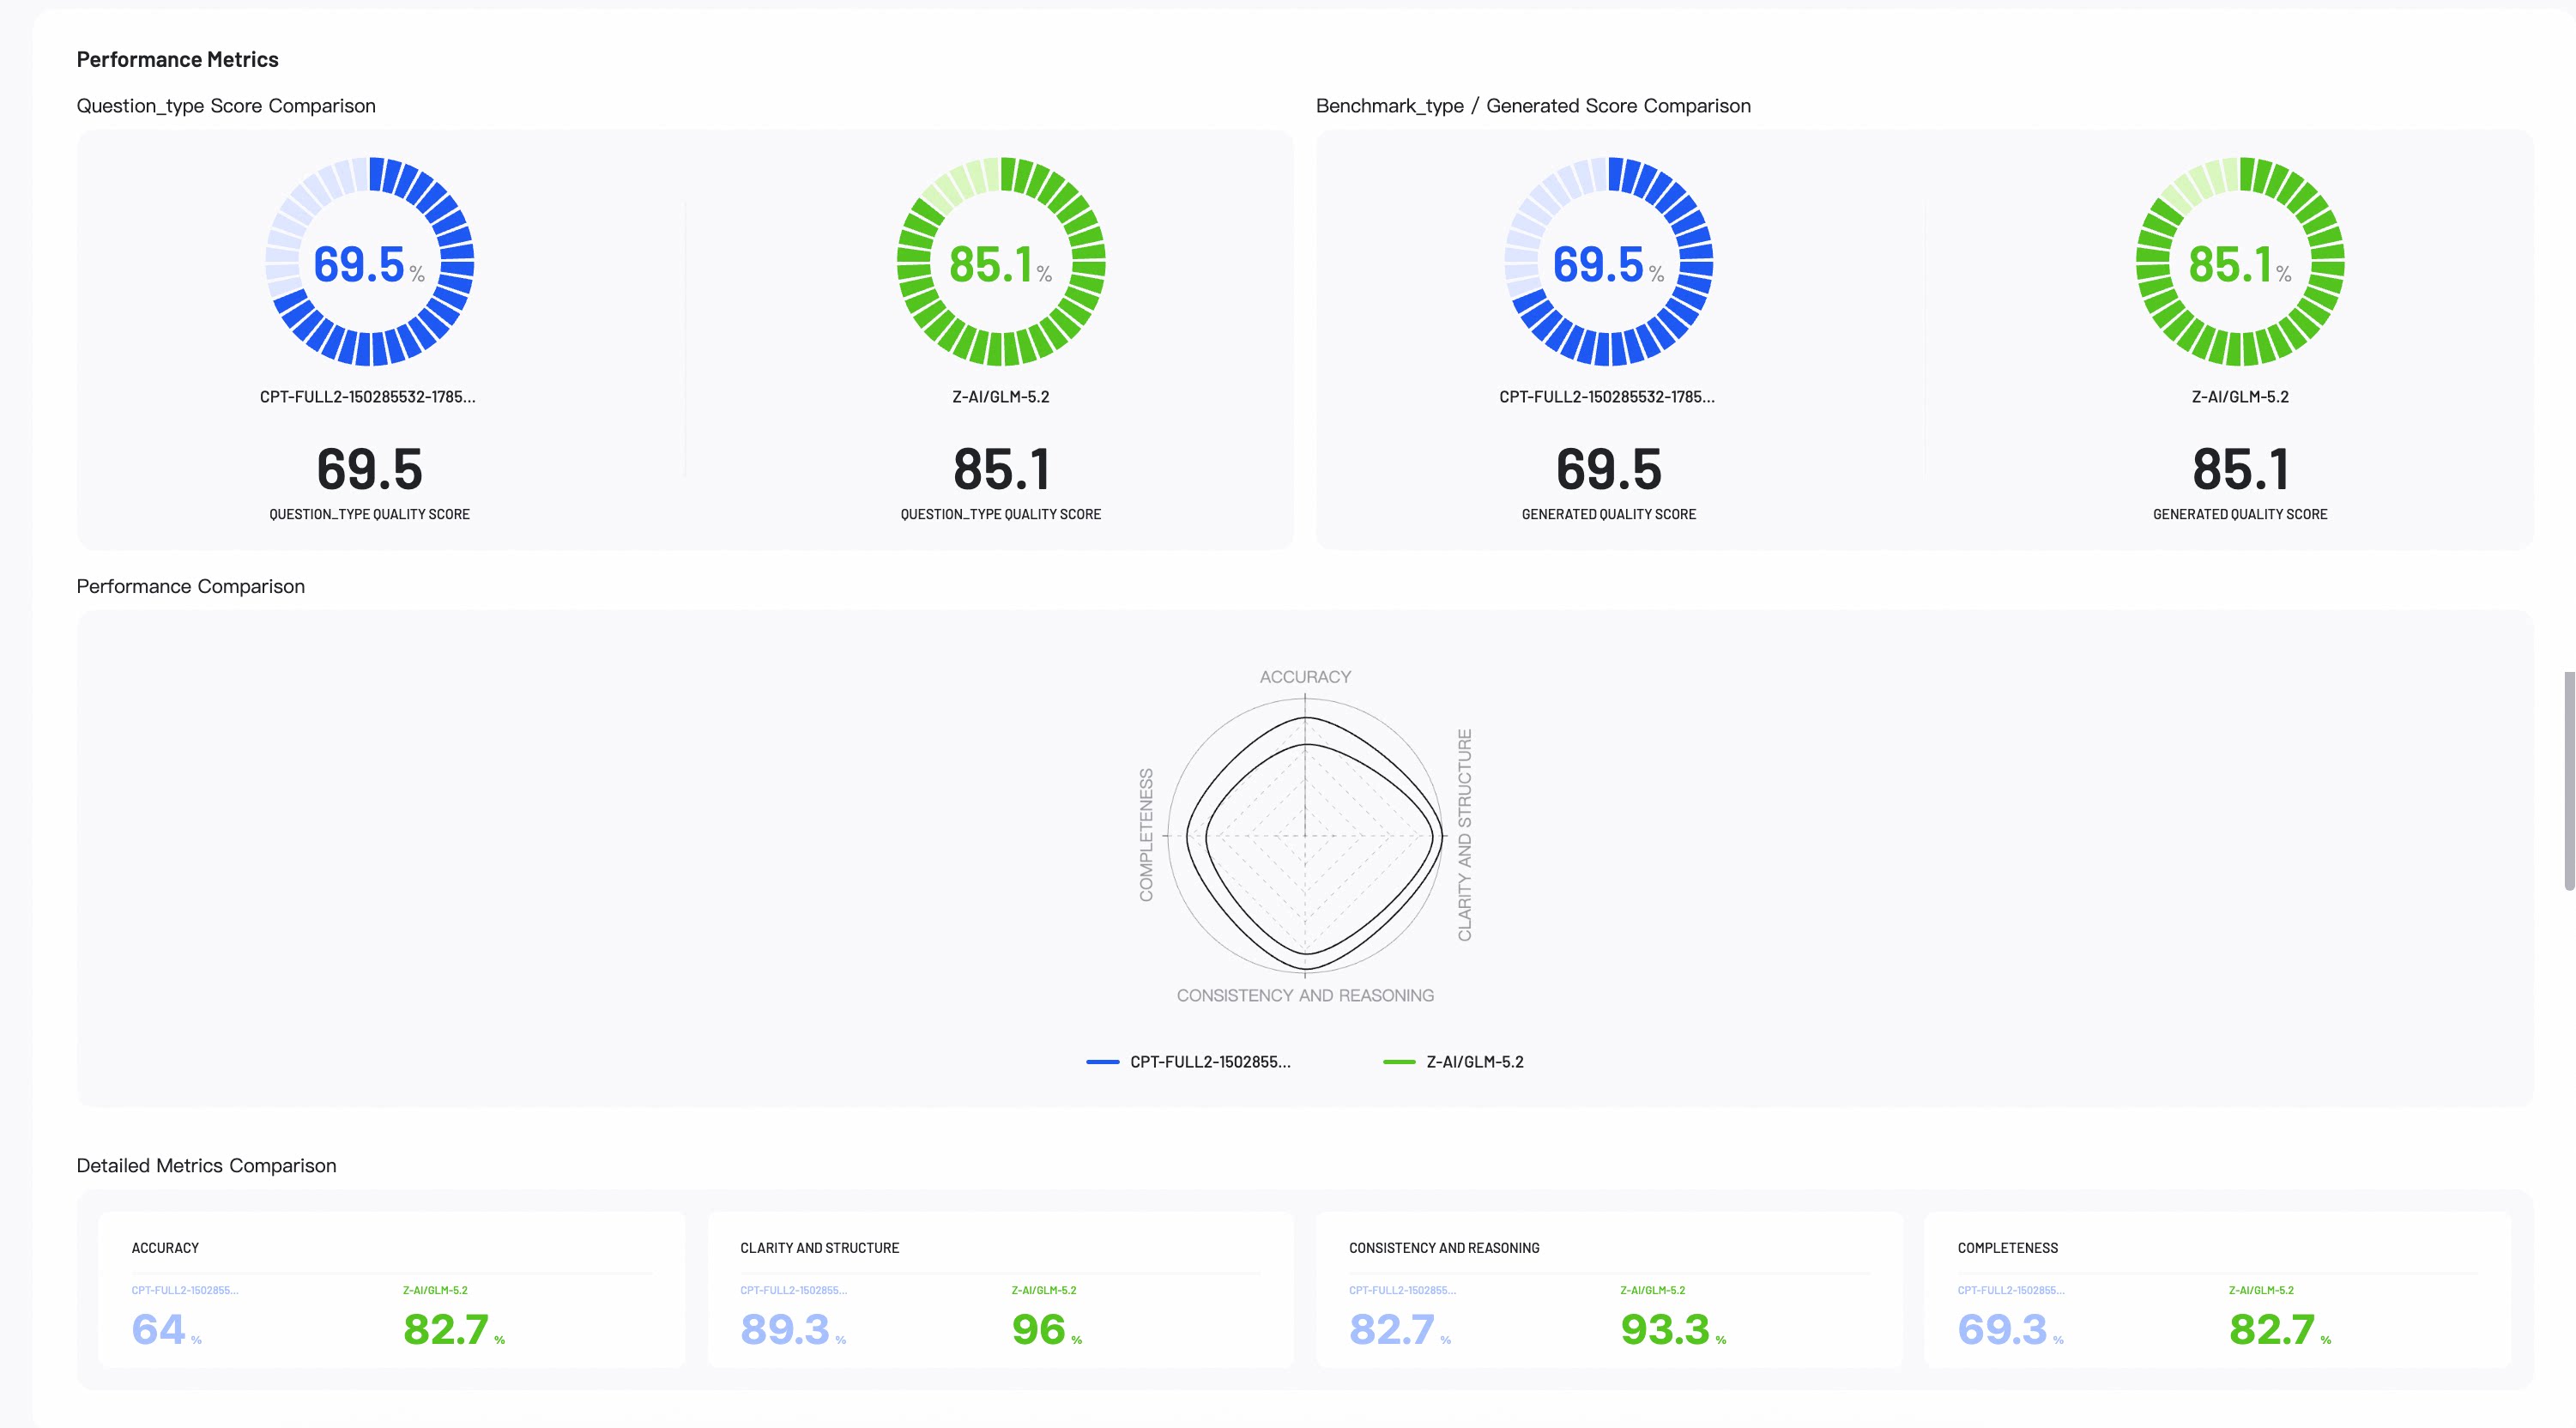This screenshot has width=2576, height=1428.
Task: Click the green 85.1% donut under Question_type Score Comparison
Action: pos(1001,262)
